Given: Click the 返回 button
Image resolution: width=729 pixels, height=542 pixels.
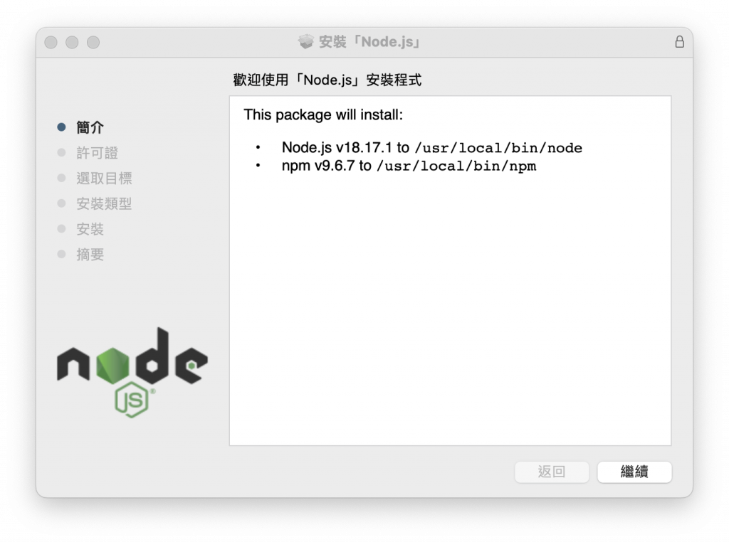Looking at the screenshot, I should pyautogui.click(x=552, y=472).
